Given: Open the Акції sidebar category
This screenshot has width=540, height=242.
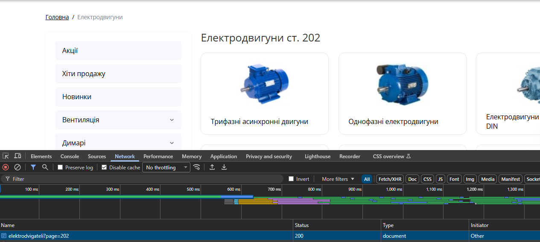Looking at the screenshot, I should [x=118, y=50].
